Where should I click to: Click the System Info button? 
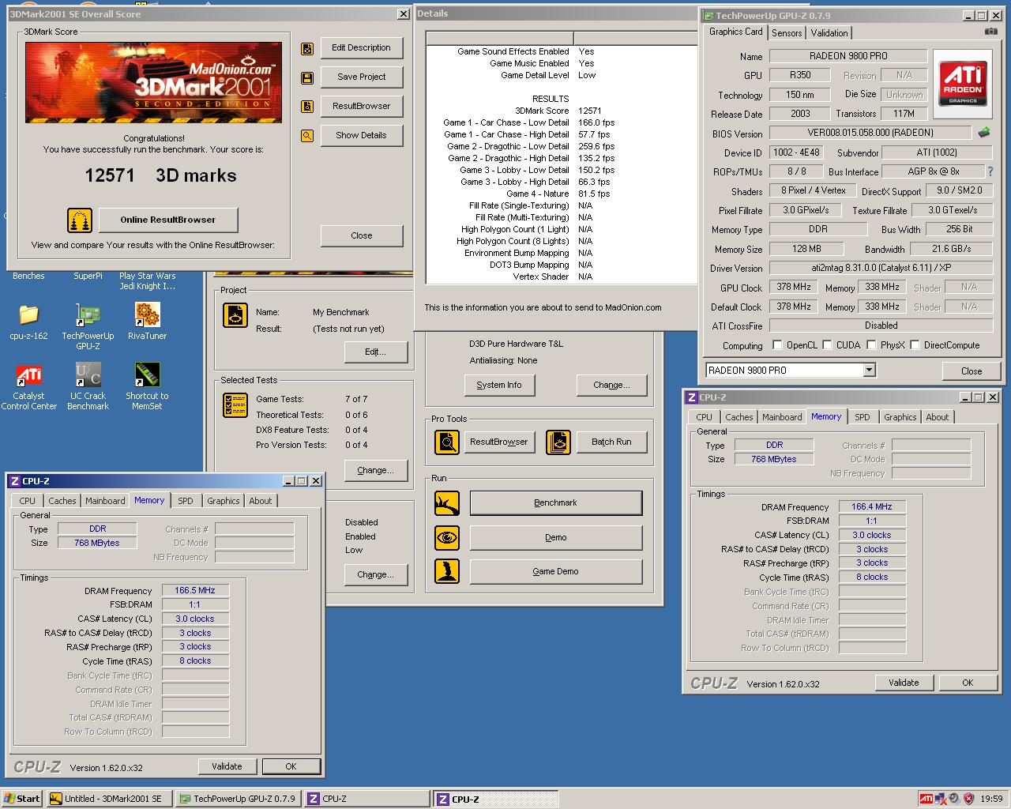(499, 386)
